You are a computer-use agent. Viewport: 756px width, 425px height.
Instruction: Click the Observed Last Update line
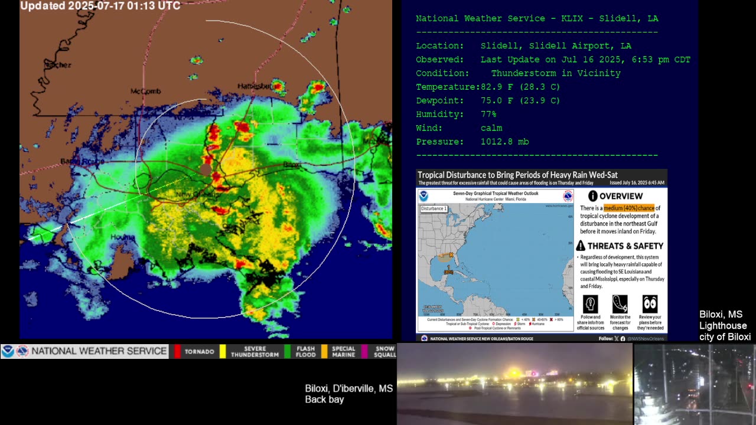point(553,60)
